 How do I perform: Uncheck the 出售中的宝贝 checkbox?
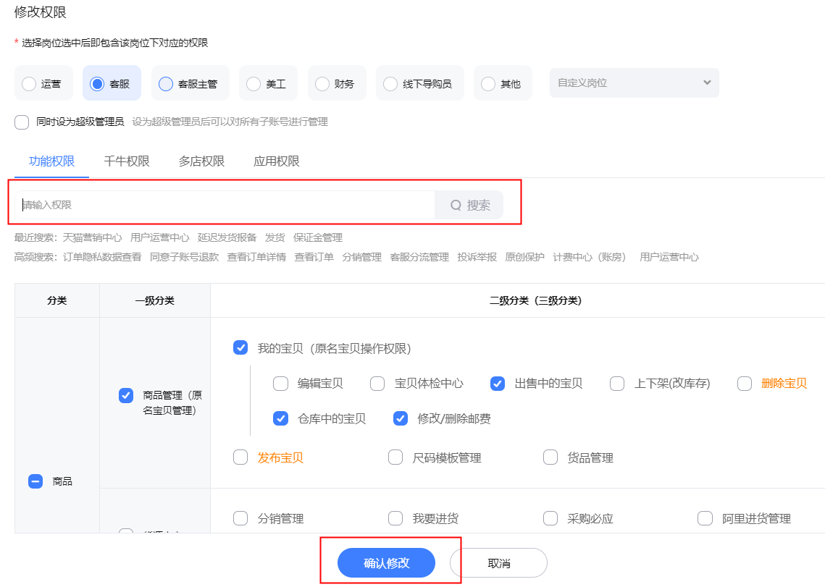[497, 384]
